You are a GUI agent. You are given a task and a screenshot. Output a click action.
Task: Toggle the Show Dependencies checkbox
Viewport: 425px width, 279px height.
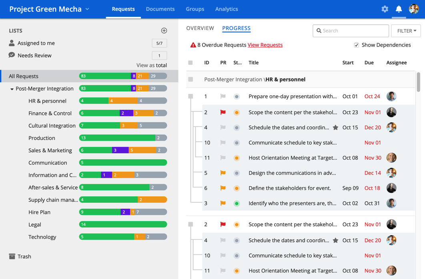(356, 45)
